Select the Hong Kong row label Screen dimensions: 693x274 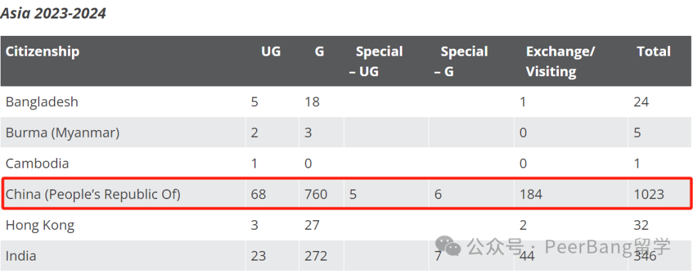tap(40, 225)
